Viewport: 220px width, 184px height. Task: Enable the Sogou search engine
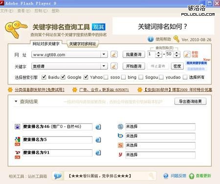point(141,77)
